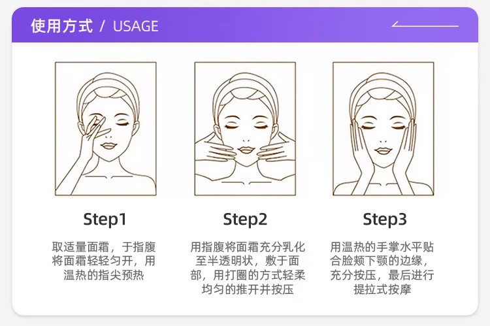
Task: Click Step1 description starting 取适量面霜
Action: pyautogui.click(x=104, y=261)
